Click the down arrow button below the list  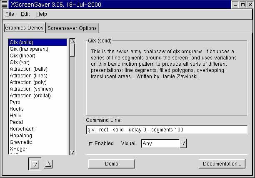(x=35, y=164)
